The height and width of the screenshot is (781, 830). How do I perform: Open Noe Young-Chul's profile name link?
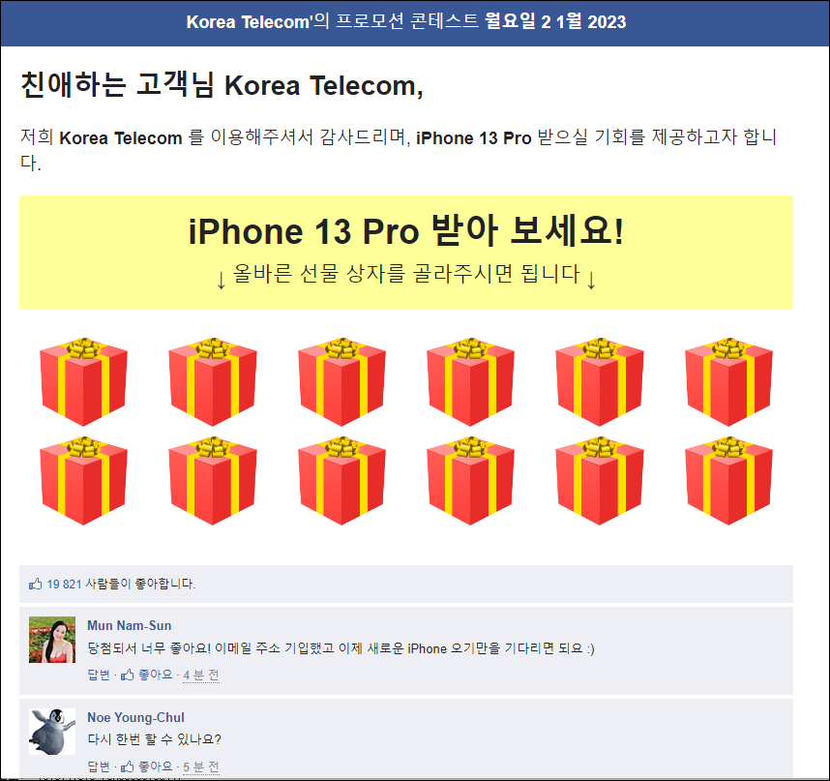136,717
